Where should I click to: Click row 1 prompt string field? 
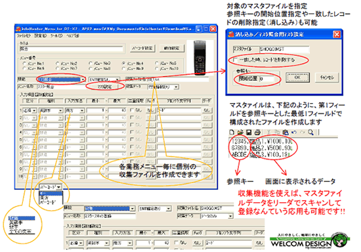(x=179, y=111)
